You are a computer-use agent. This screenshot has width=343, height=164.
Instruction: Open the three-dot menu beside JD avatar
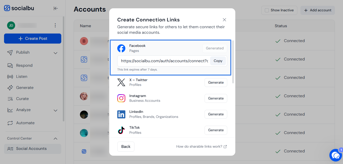point(55,25)
